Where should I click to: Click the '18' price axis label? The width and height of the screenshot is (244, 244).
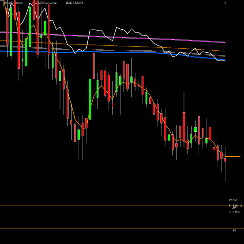point(234,230)
